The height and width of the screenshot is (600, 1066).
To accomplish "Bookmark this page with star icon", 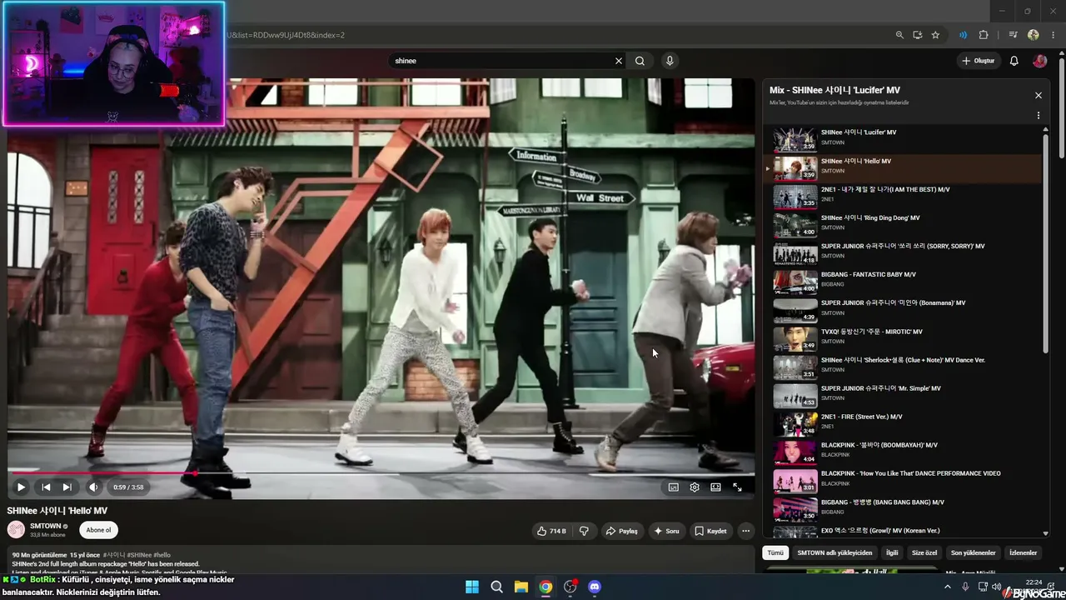I will pos(935,35).
